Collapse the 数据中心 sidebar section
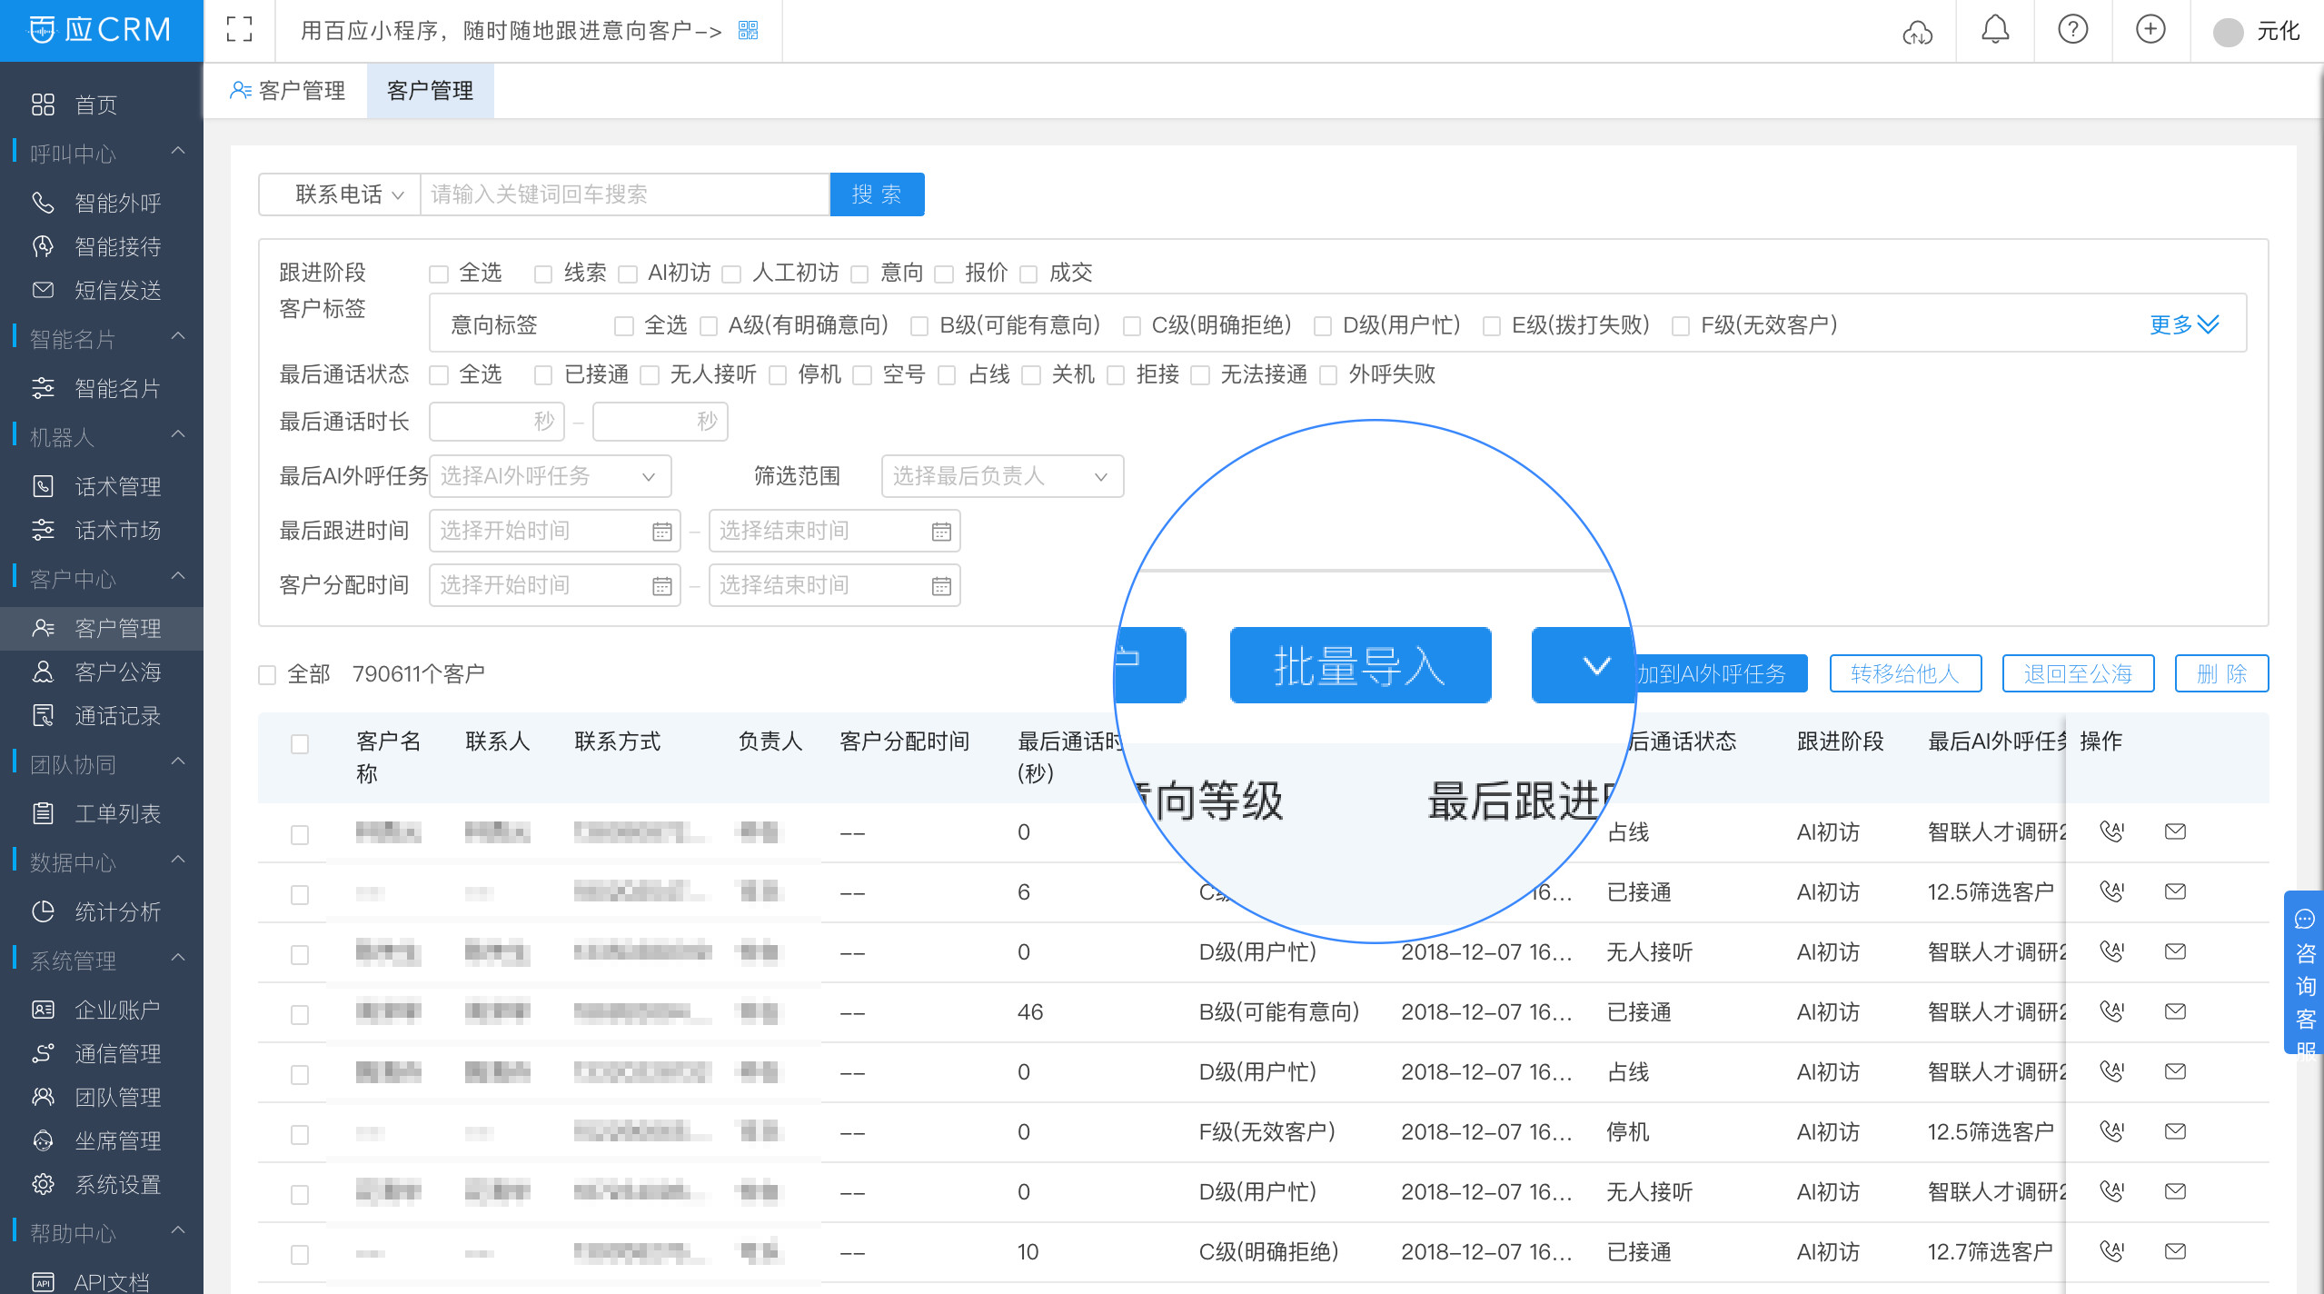 pyautogui.click(x=178, y=860)
